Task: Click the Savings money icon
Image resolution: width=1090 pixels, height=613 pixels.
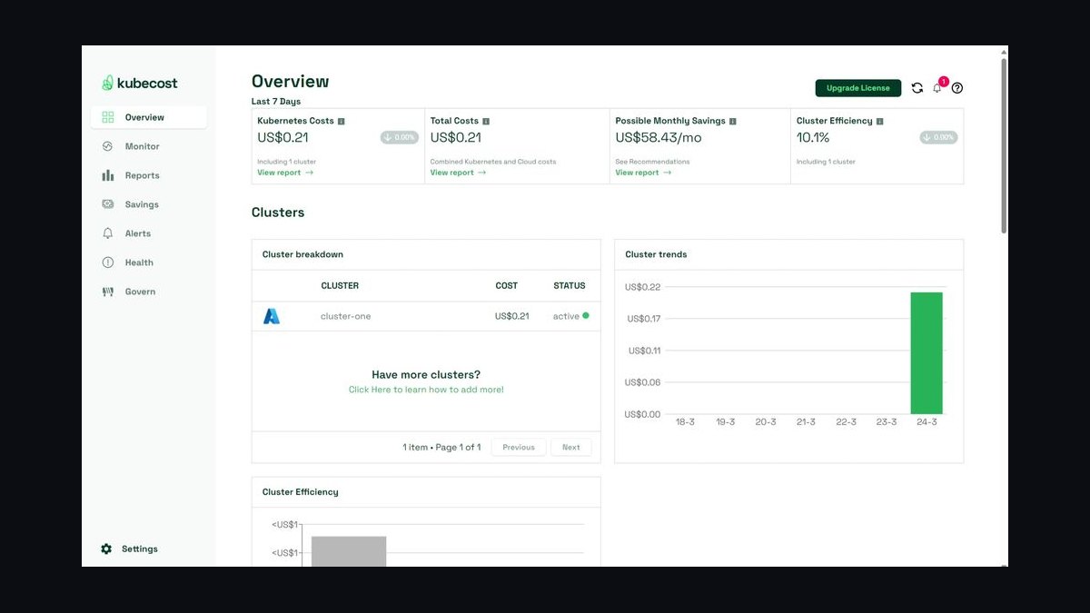Action: pos(107,204)
